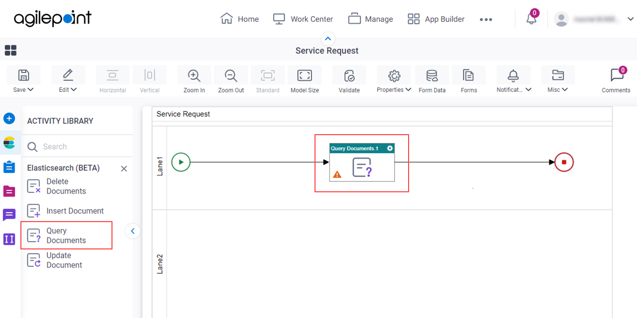637x318 pixels.
Task: Select the Query Documents.1 activity shape
Action: point(362,162)
